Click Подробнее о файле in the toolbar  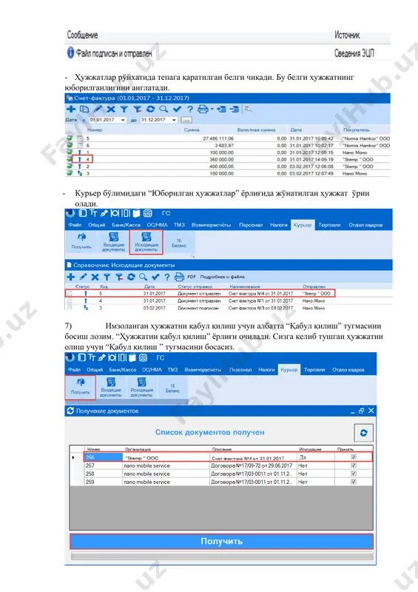click(x=223, y=277)
